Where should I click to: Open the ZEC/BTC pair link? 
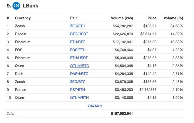point(78,82)
